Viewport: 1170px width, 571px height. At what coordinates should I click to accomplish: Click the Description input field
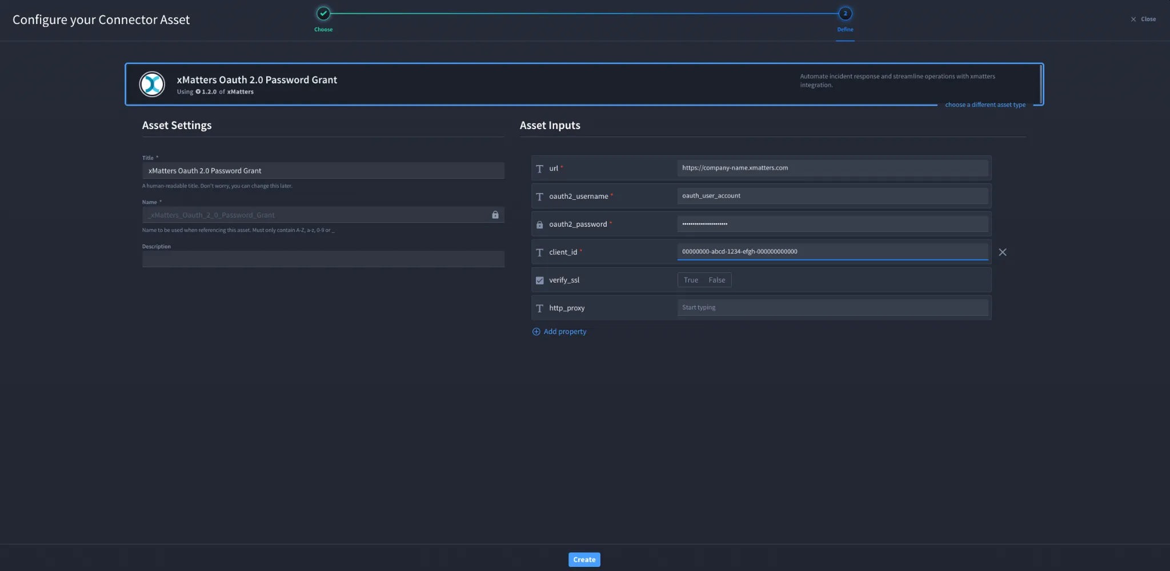[x=323, y=259]
